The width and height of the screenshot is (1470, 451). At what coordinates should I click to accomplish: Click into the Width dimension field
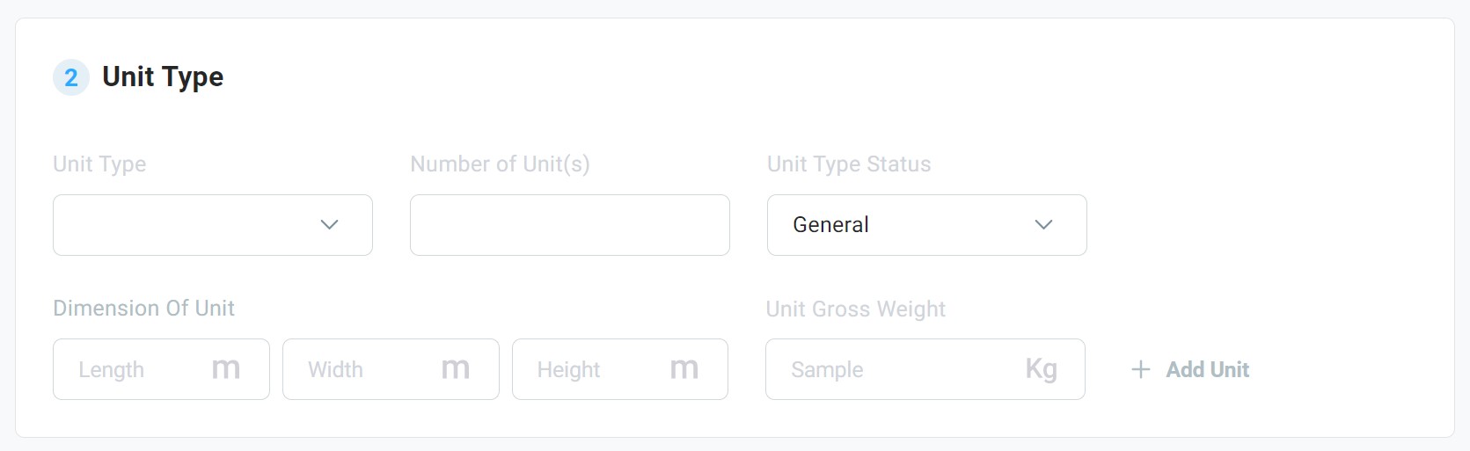[x=391, y=369]
